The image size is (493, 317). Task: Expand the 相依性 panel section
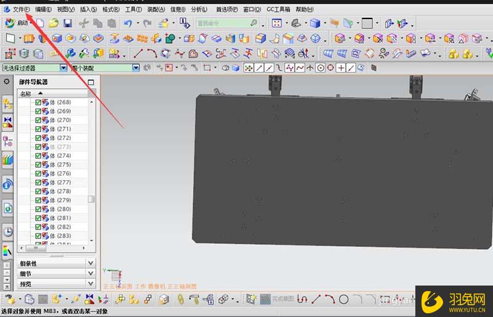click(91, 263)
